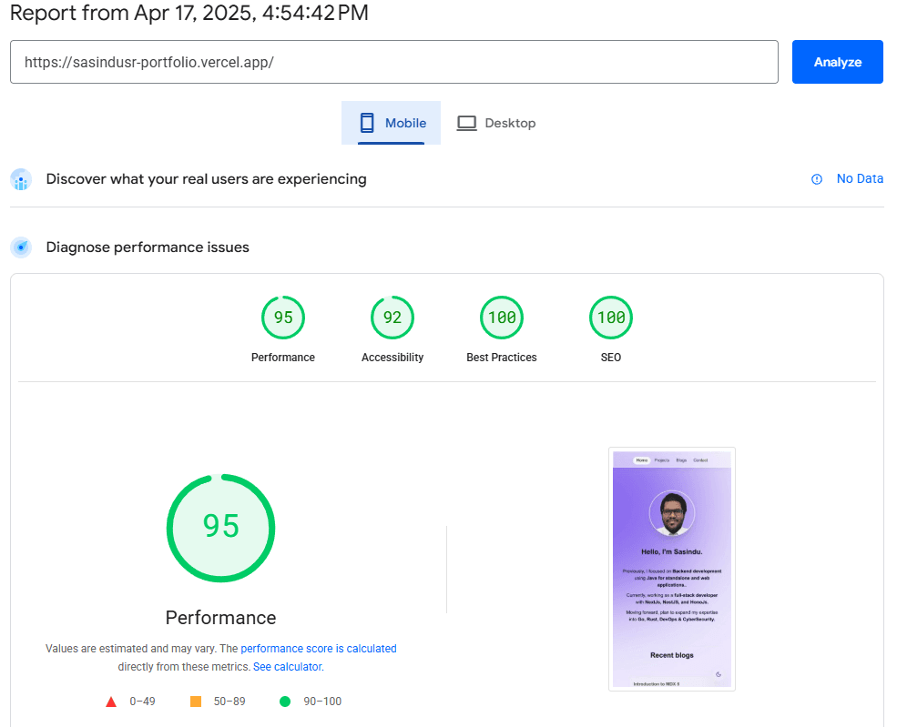Click the large Performance 95 gauge
This screenshot has width=897, height=727.
pyautogui.click(x=220, y=528)
